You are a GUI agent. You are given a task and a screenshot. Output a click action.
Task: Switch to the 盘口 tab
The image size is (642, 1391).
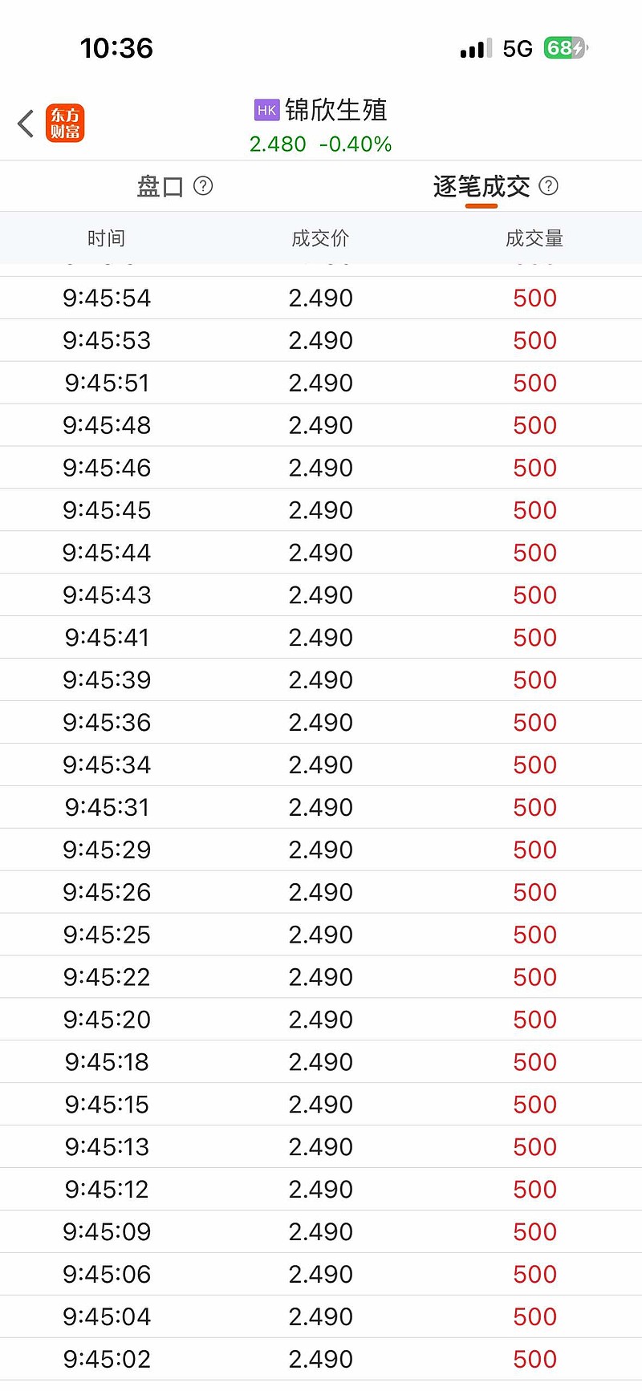click(x=160, y=187)
